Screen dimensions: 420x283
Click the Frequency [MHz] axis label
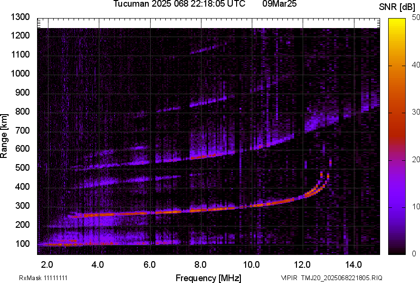[208, 278]
